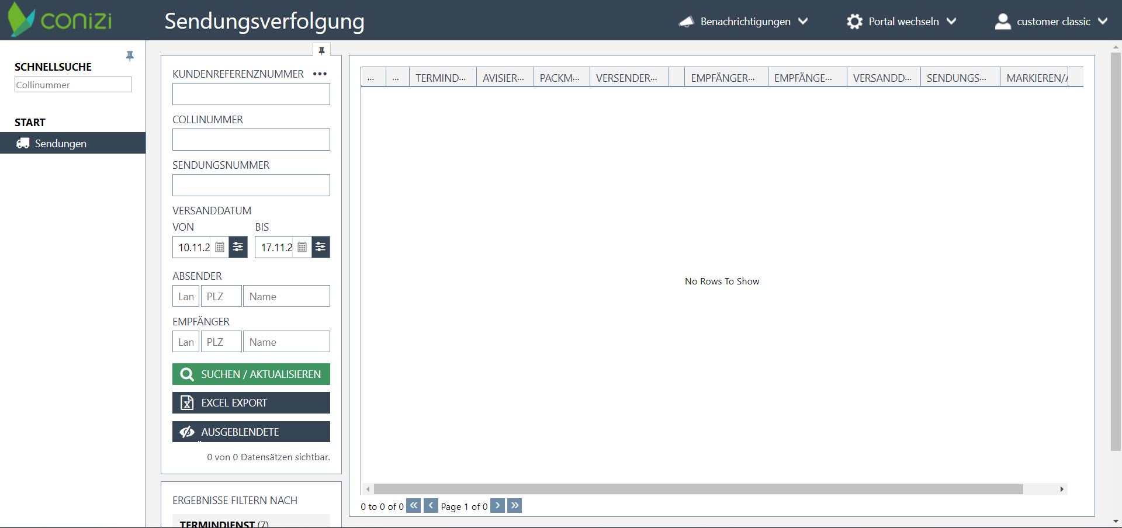
Task: Open the customer classic user menu
Action: 1051,22
